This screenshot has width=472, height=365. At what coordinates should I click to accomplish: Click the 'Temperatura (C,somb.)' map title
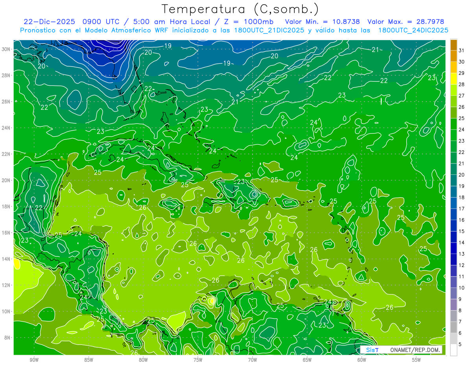pyautogui.click(x=240, y=9)
